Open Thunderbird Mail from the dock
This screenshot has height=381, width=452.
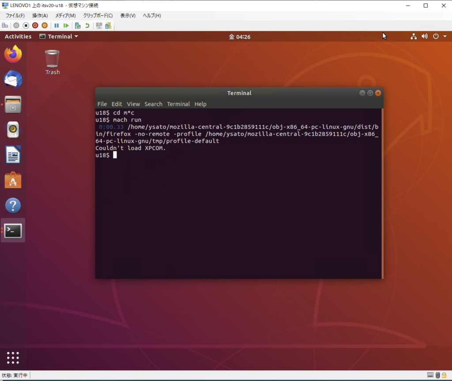click(13, 80)
